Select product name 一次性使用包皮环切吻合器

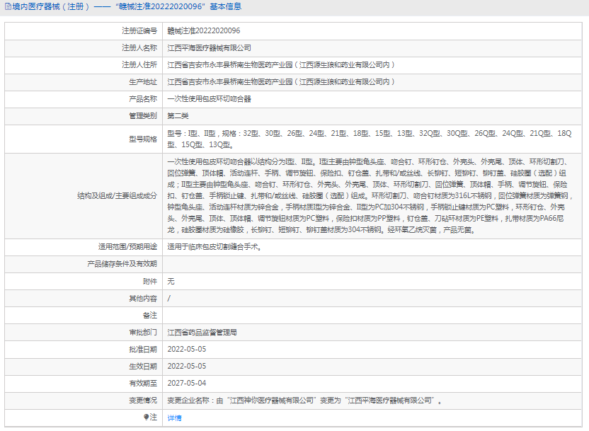click(210, 99)
